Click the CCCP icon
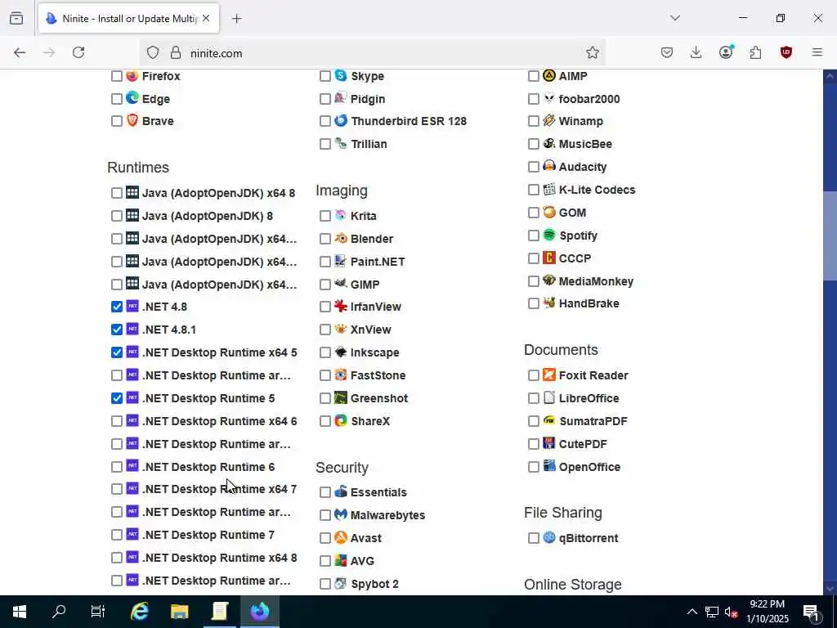This screenshot has height=628, width=837. pos(548,258)
